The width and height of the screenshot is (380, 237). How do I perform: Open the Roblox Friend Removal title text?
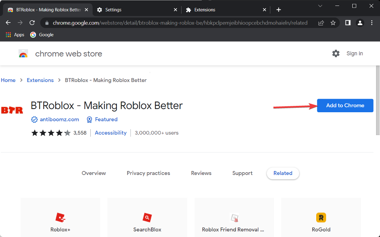[x=233, y=229]
